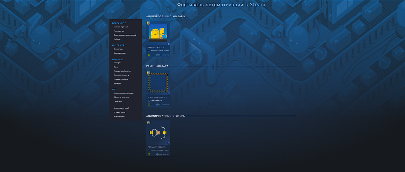The height and width of the screenshot is (172, 405).
Task: Open Награды сообщества page
Action: [122, 71]
